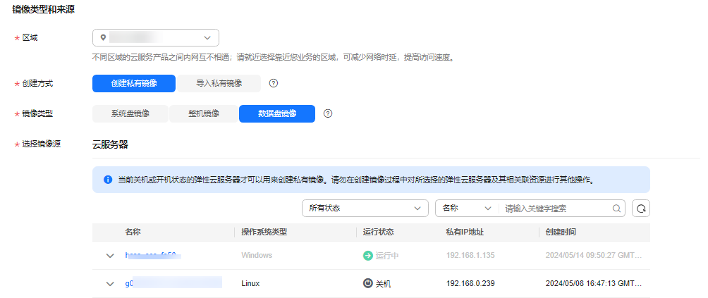Viewport: 708px width, 298px height.
Task: Select 创建私有镜像 creation method
Action: tap(134, 83)
